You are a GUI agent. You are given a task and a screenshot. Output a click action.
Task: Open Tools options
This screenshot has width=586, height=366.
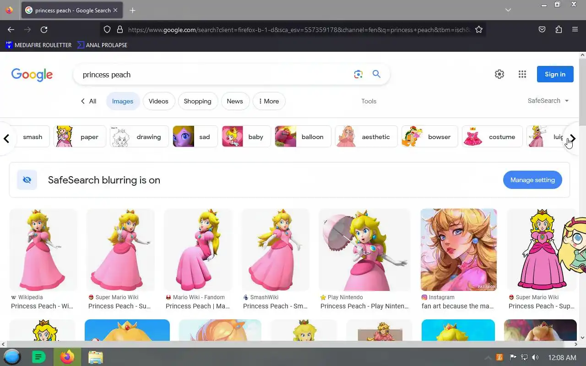click(x=369, y=101)
